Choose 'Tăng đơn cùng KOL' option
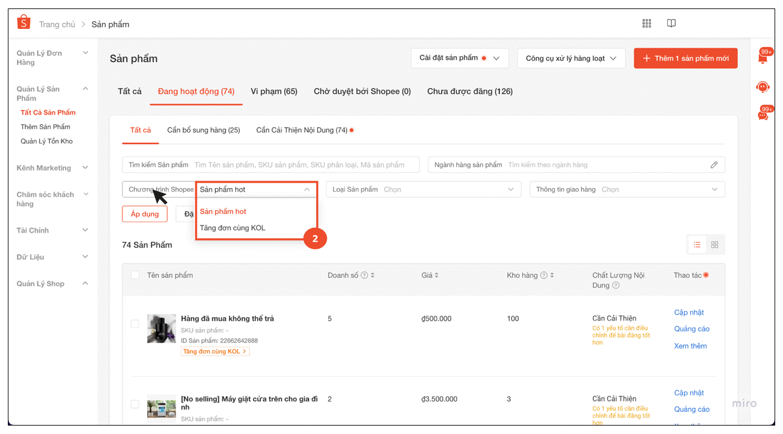 pyautogui.click(x=232, y=228)
